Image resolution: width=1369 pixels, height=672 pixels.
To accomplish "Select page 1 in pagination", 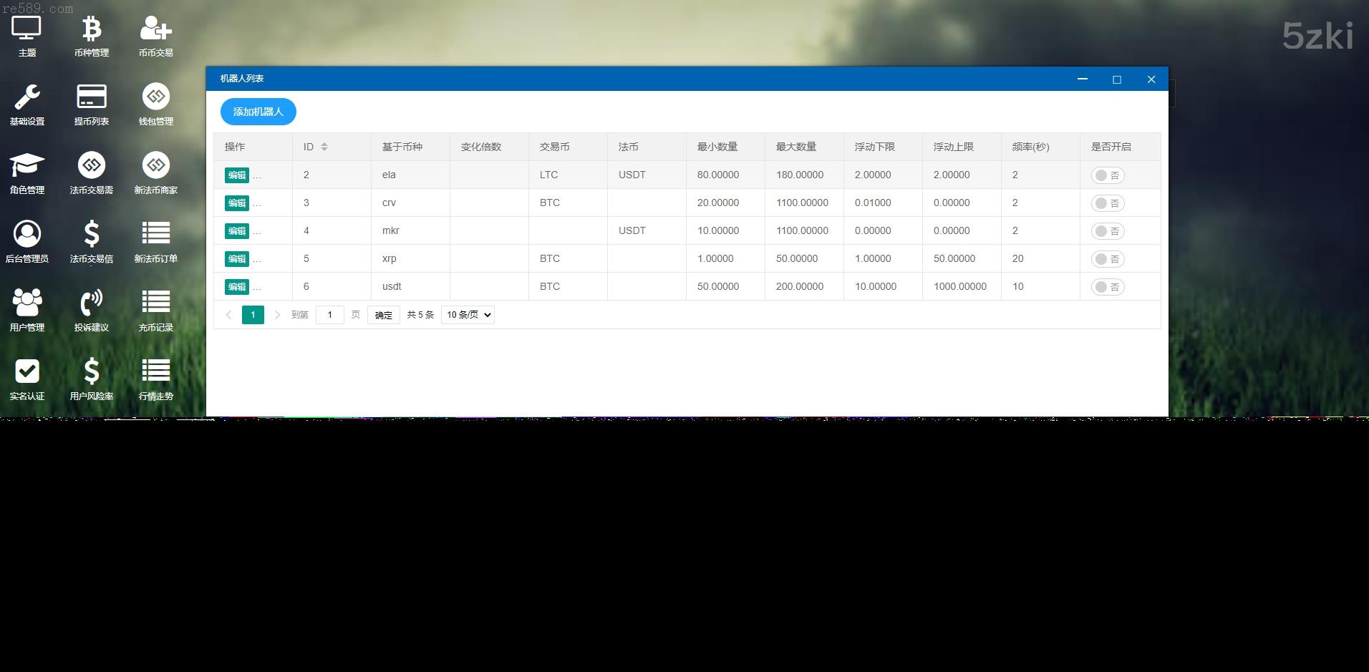I will [x=253, y=315].
